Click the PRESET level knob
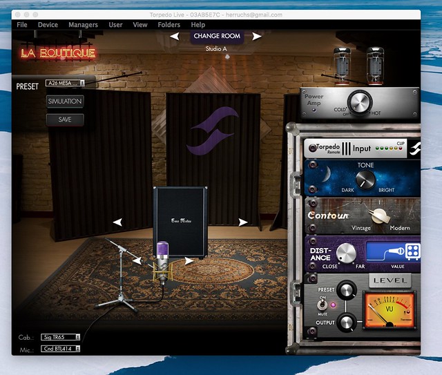 [x=347, y=289]
